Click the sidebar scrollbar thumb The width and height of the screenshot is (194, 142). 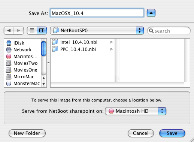coord(44,49)
